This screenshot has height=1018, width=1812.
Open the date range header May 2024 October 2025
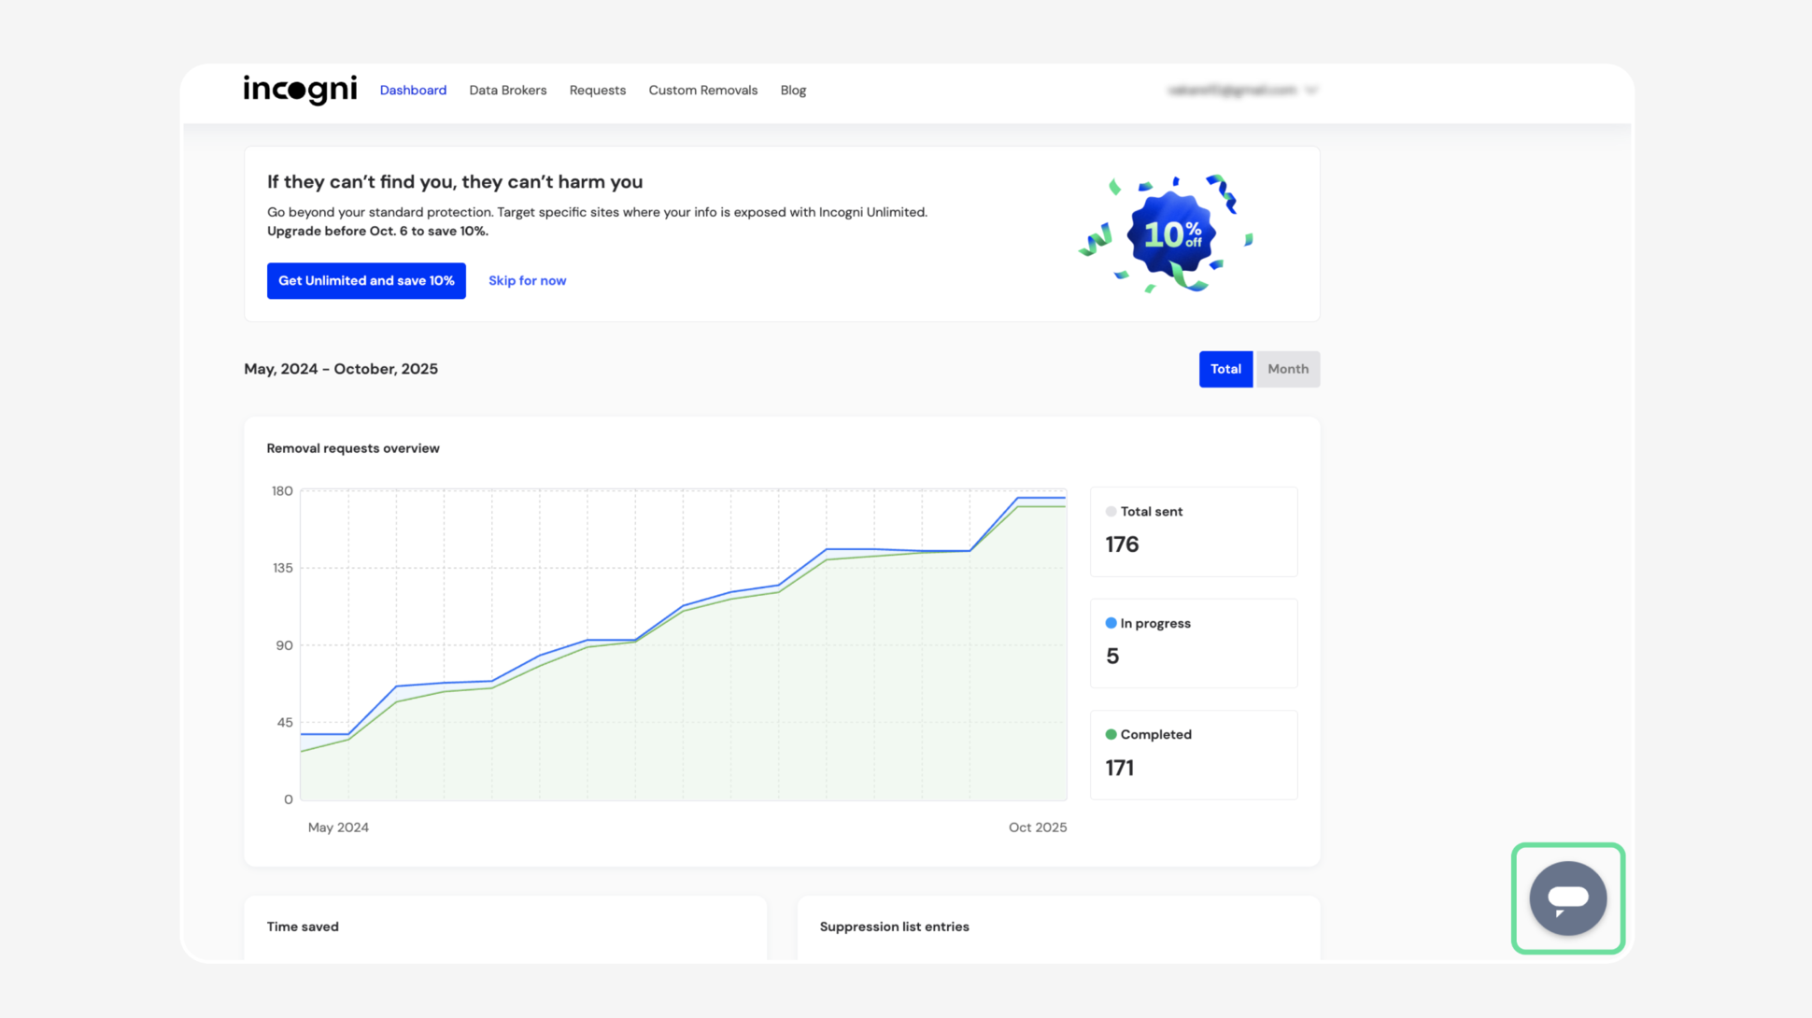coord(340,369)
